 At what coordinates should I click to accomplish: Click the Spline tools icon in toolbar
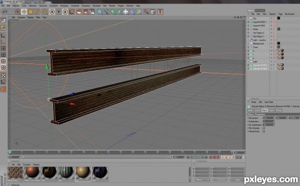[106, 12]
